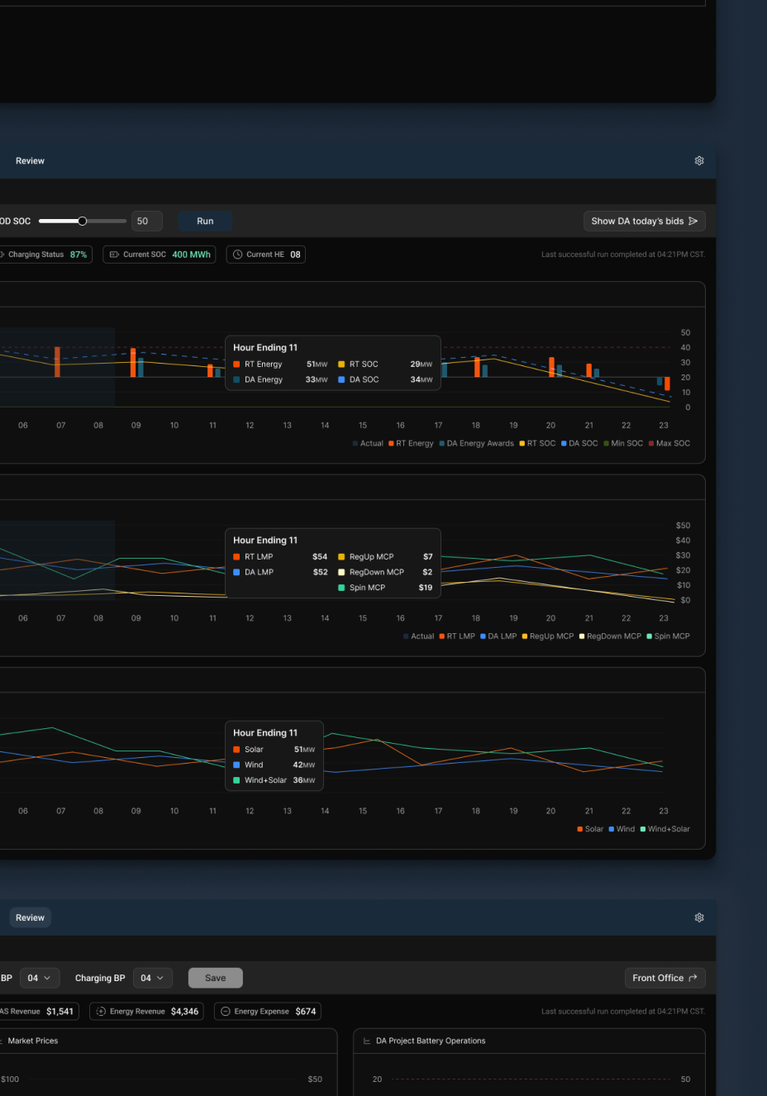Open settings gear in lower Review panel

click(x=699, y=917)
